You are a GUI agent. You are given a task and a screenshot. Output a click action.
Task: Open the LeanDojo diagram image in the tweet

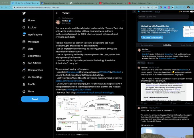(90, 113)
